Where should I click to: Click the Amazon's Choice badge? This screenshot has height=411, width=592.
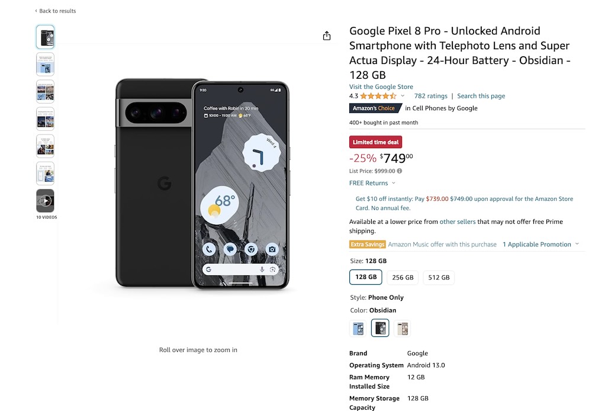tap(375, 108)
